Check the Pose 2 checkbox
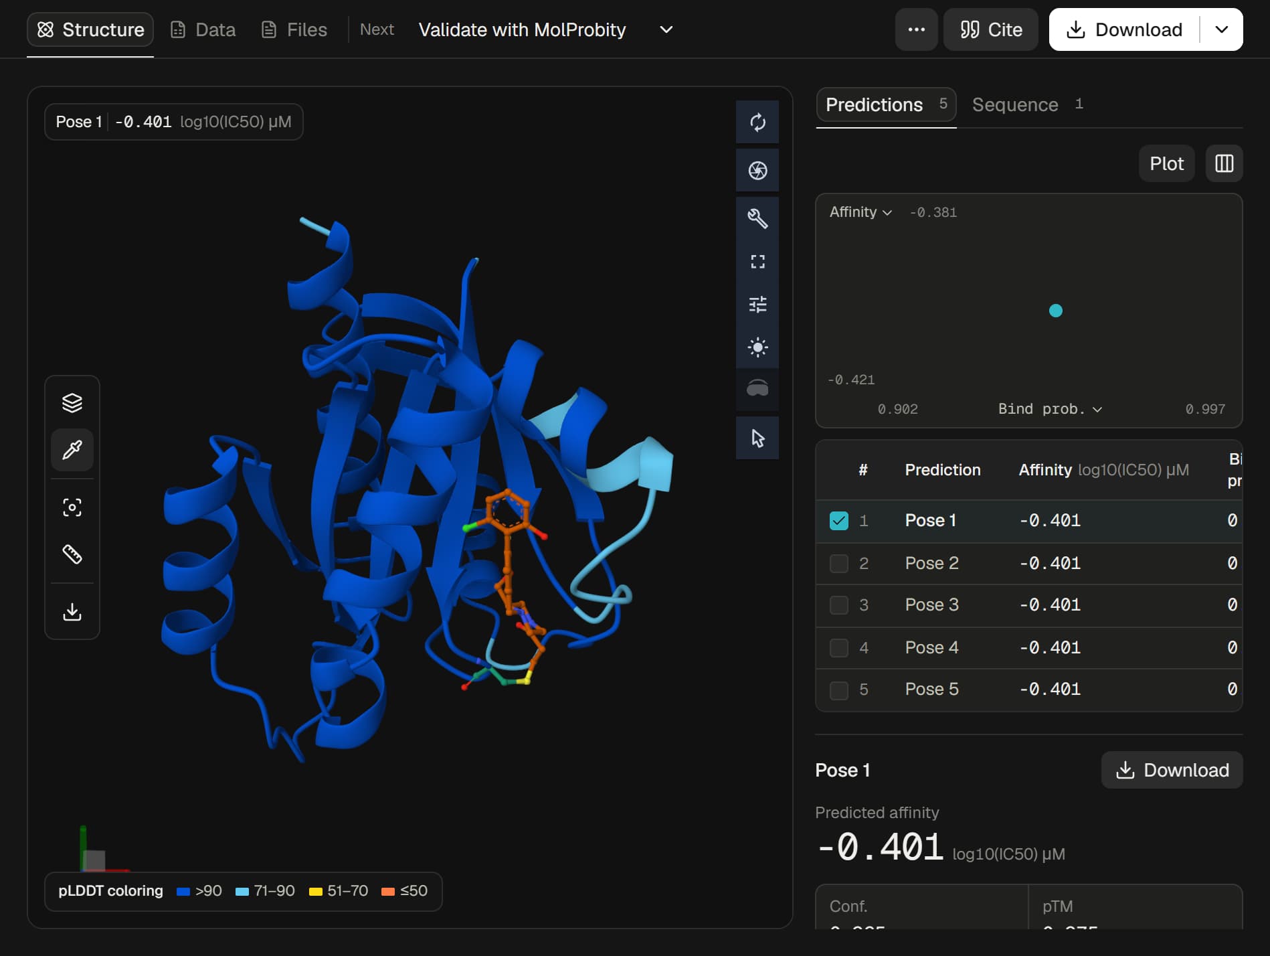Viewport: 1270px width, 956px height. point(838,563)
